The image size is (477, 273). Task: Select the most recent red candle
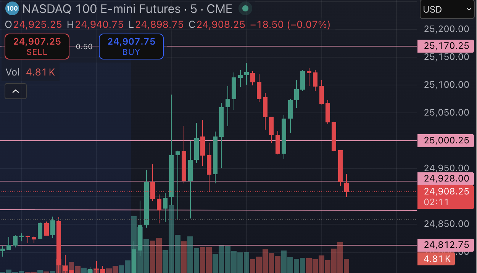tap(346, 187)
